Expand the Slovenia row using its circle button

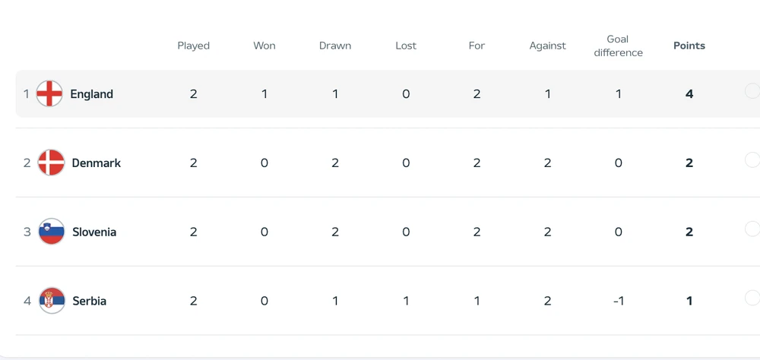[x=752, y=229]
